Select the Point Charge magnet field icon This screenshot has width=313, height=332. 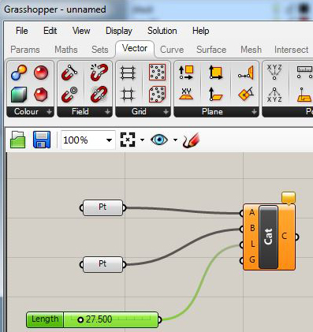[69, 95]
